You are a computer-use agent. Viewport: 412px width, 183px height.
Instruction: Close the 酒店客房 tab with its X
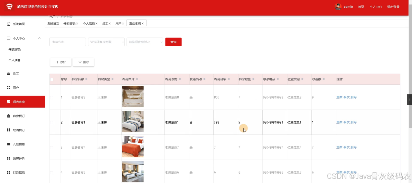[x=143, y=23]
